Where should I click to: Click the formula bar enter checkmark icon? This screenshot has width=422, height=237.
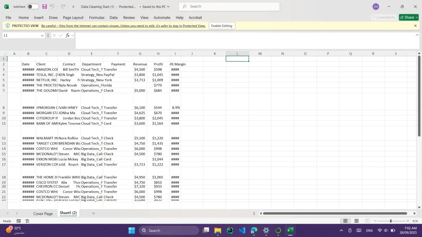coord(61,35)
